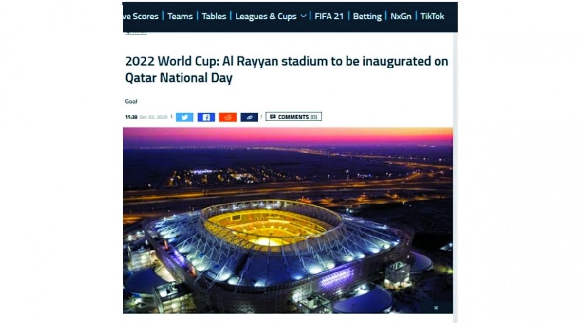Share article via Reddit icon
The image size is (584, 323).
click(228, 117)
